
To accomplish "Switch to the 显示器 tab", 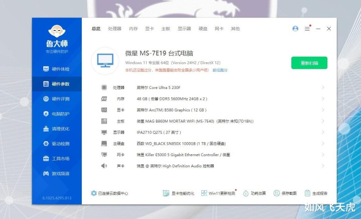I will click(184, 29).
